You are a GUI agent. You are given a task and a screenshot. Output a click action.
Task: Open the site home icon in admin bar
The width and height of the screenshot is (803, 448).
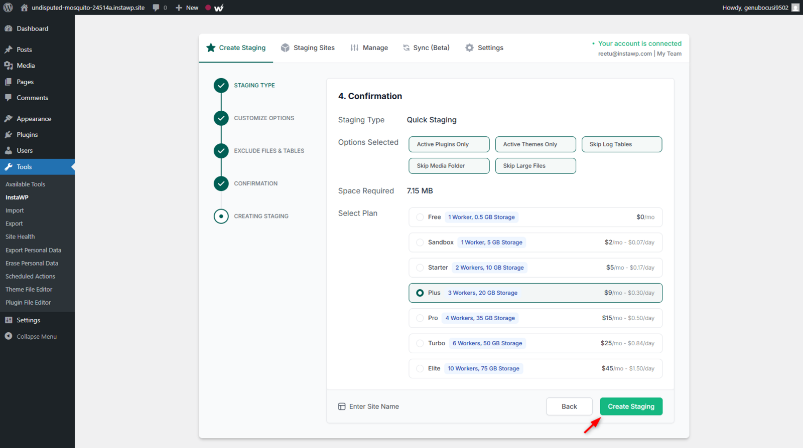click(x=24, y=8)
